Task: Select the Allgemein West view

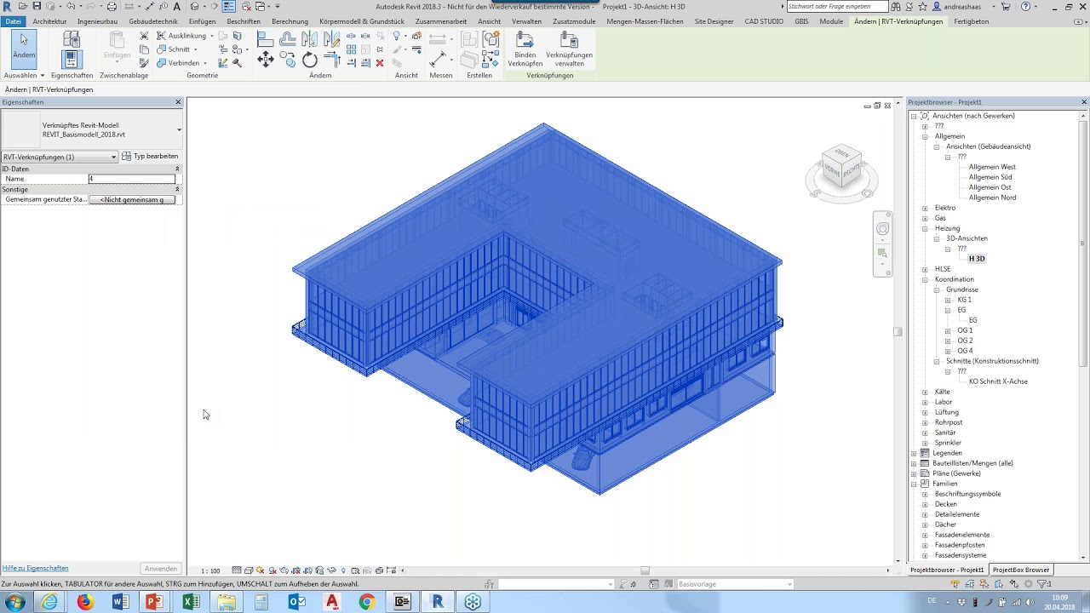Action: coord(992,167)
